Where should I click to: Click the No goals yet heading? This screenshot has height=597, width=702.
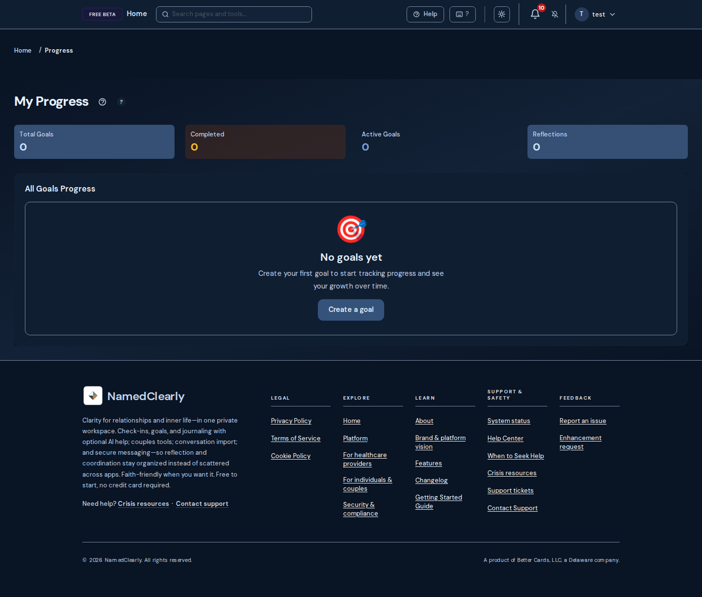point(351,257)
